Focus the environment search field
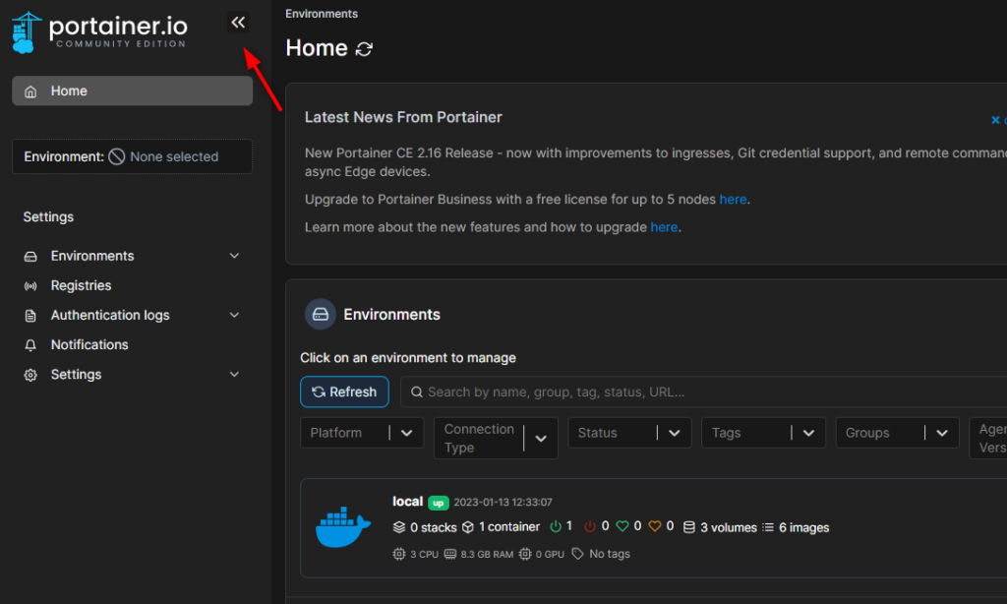 click(x=704, y=392)
